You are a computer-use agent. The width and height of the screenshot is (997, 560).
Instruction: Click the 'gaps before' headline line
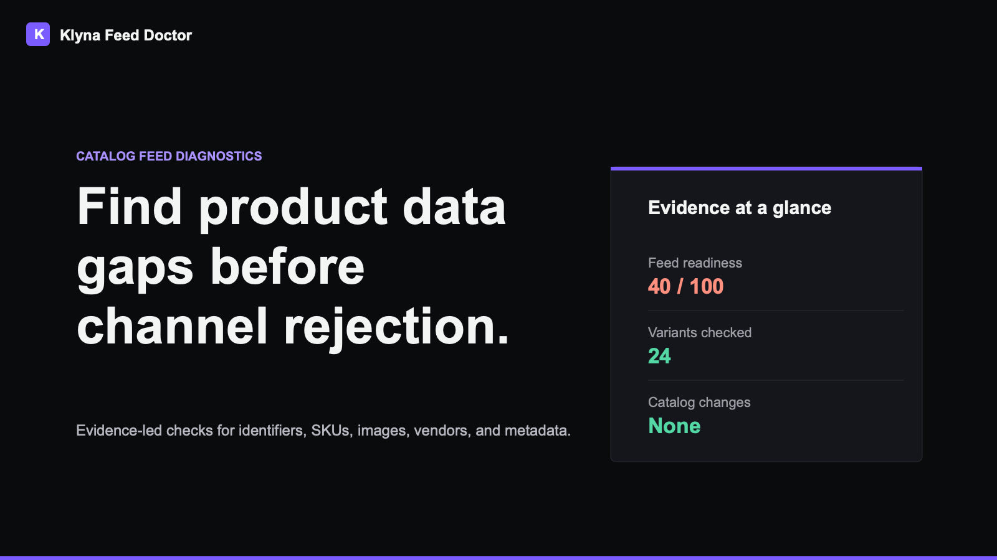pyautogui.click(x=221, y=266)
